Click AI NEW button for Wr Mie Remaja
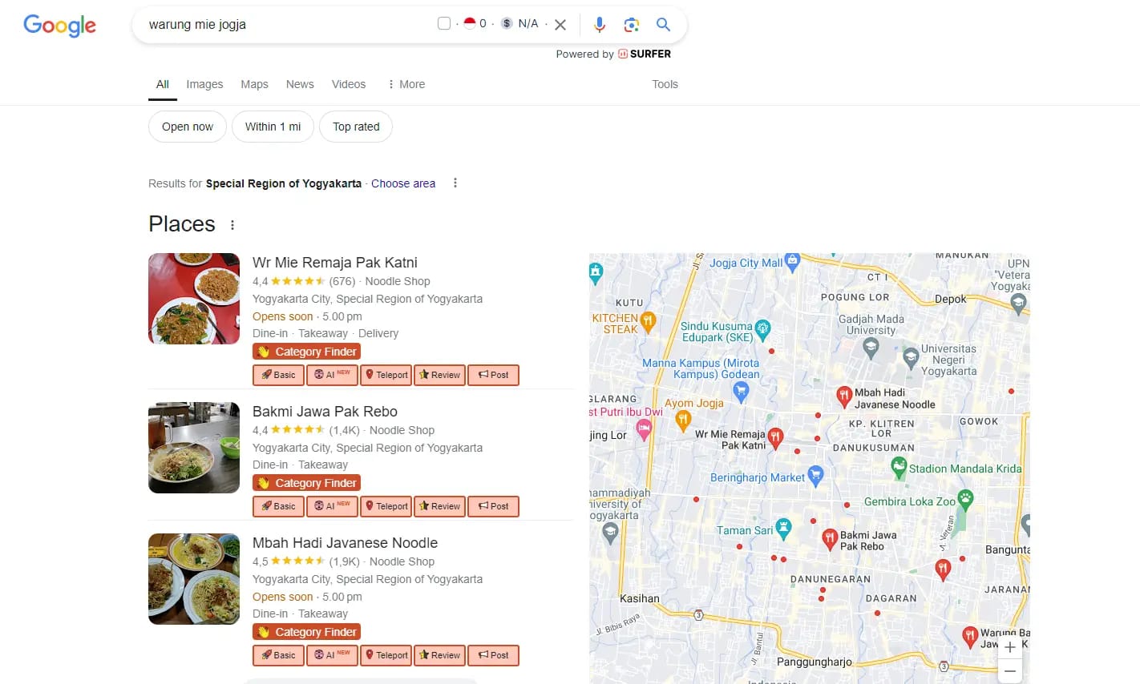 (332, 375)
